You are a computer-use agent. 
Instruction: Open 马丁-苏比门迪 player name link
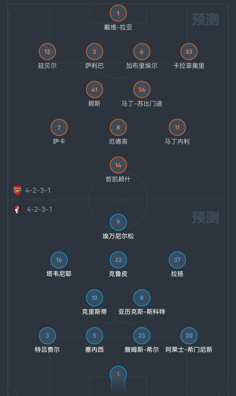(142, 104)
